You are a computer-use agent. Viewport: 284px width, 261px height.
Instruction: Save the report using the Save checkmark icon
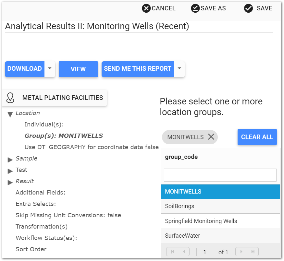click(x=249, y=8)
